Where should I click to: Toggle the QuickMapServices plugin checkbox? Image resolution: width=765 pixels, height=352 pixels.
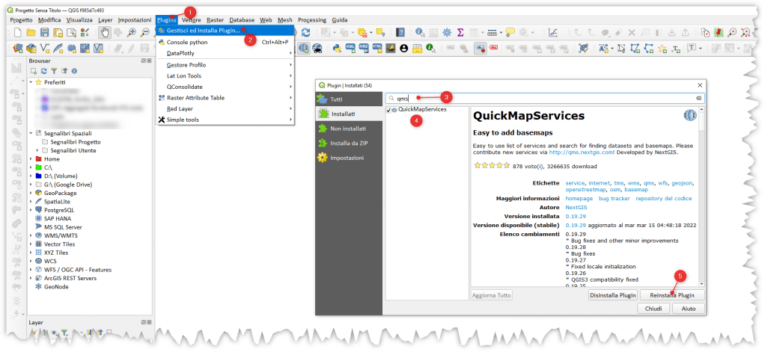click(388, 110)
